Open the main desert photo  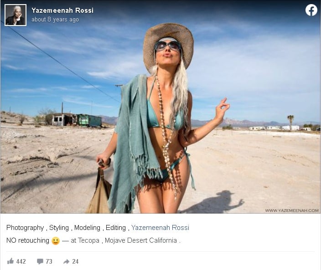tap(160, 107)
